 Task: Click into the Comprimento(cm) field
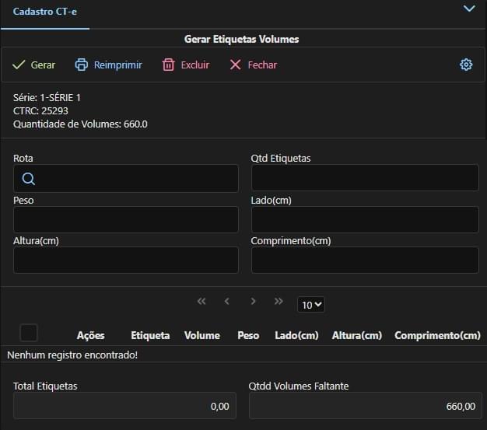pyautogui.click(x=364, y=260)
